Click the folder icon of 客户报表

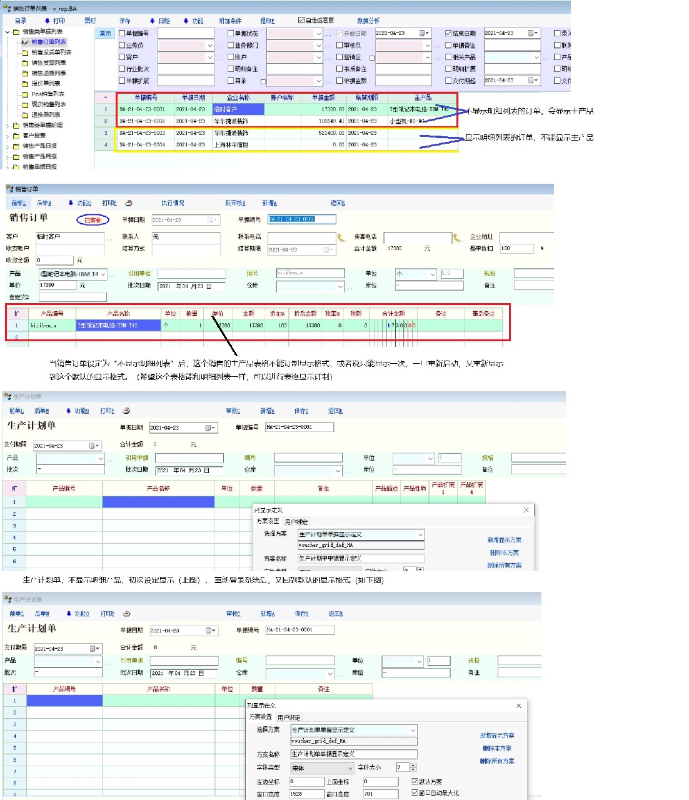coord(16,136)
